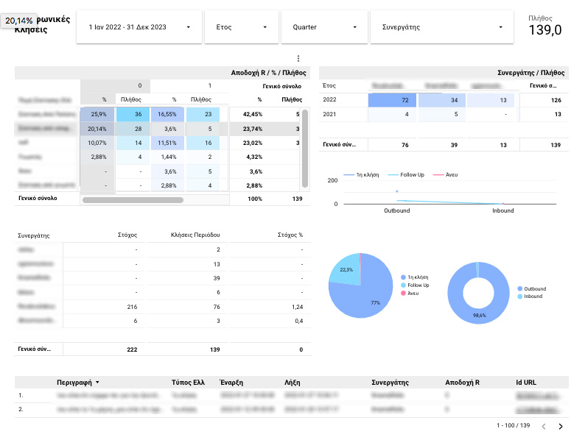Click the Πλήθος 139,0 scorecard
This screenshot has width=585, height=437.
[544, 26]
